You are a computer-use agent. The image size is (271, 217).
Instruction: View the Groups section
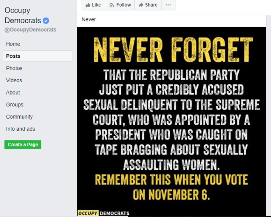pos(15,105)
